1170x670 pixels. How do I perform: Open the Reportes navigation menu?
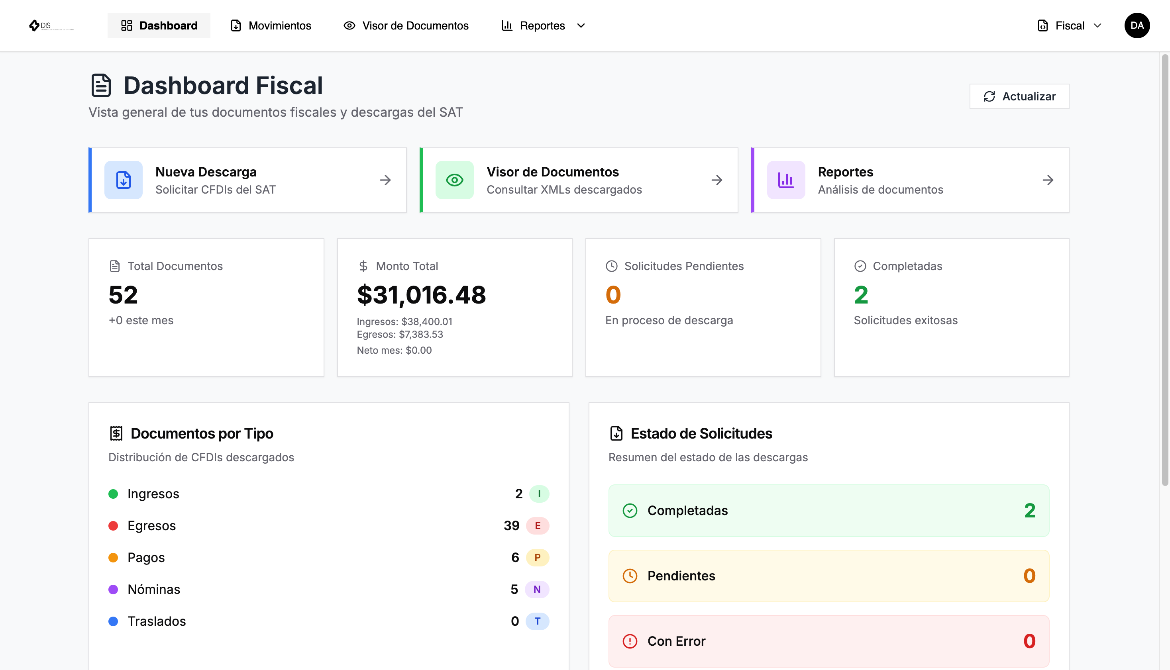coord(543,25)
